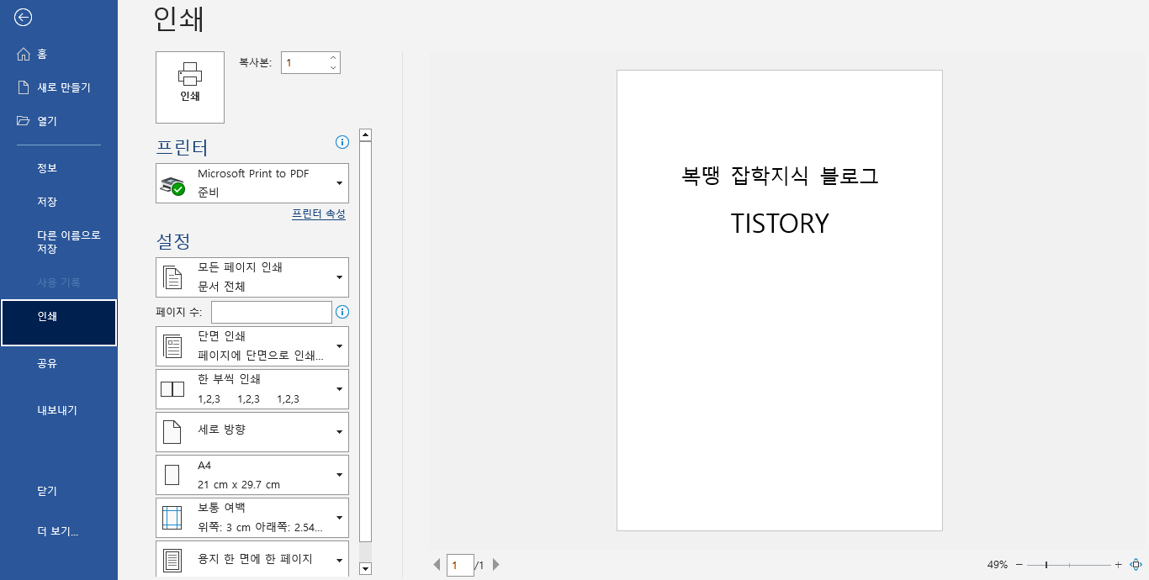
Task: Click the zoom in plus button
Action: (1118, 565)
